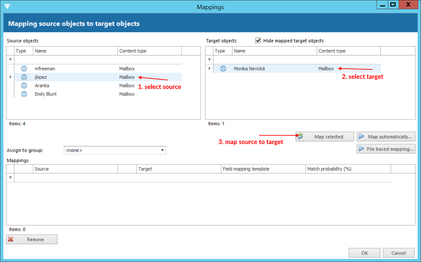Click the Remove button

point(32,239)
